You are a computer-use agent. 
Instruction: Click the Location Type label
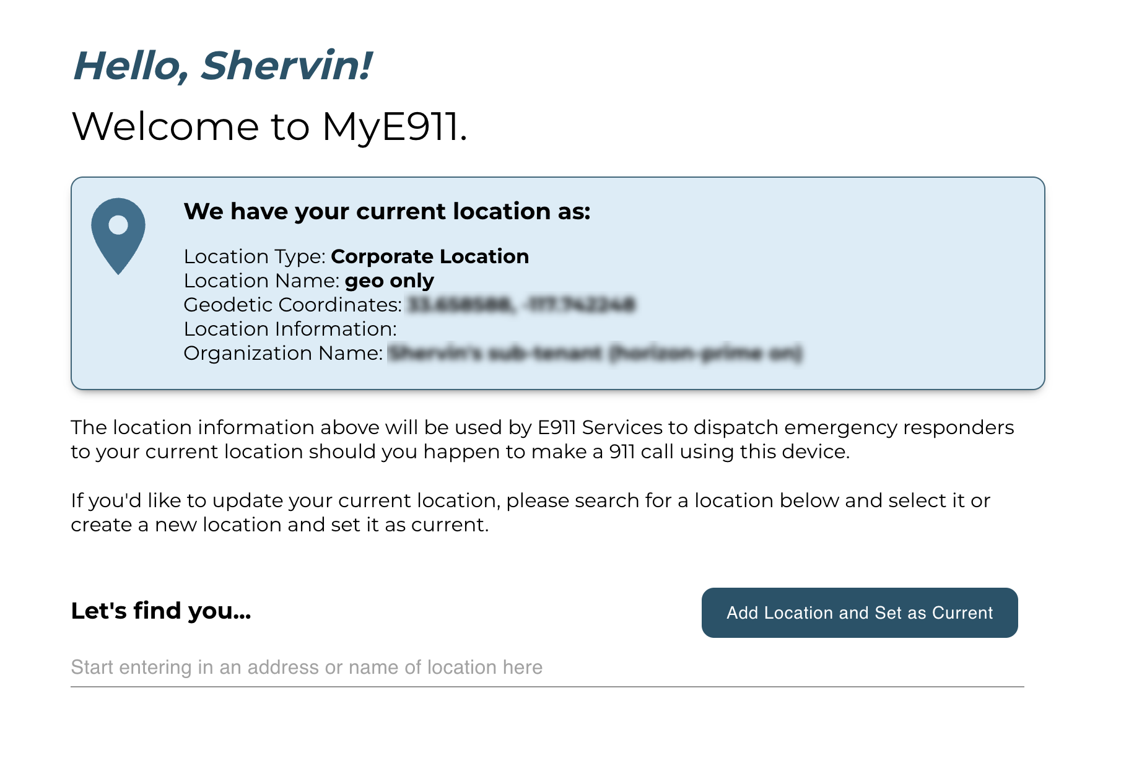[x=255, y=256]
